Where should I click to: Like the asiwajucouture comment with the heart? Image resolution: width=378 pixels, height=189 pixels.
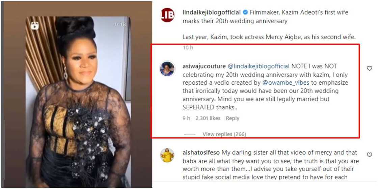369,69
